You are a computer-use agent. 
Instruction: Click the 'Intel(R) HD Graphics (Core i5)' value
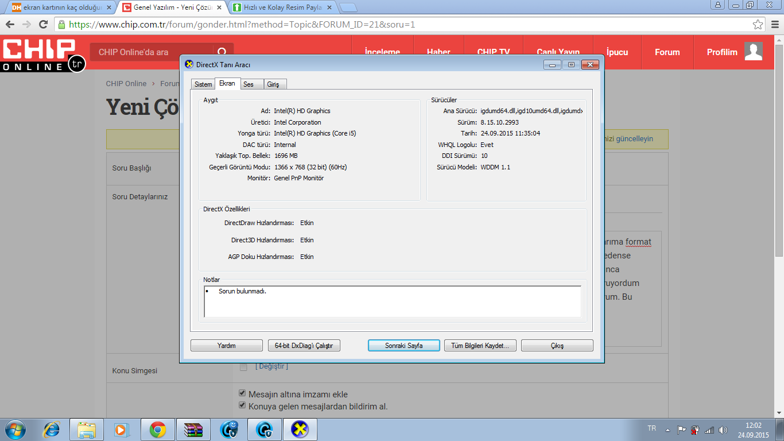315,133
